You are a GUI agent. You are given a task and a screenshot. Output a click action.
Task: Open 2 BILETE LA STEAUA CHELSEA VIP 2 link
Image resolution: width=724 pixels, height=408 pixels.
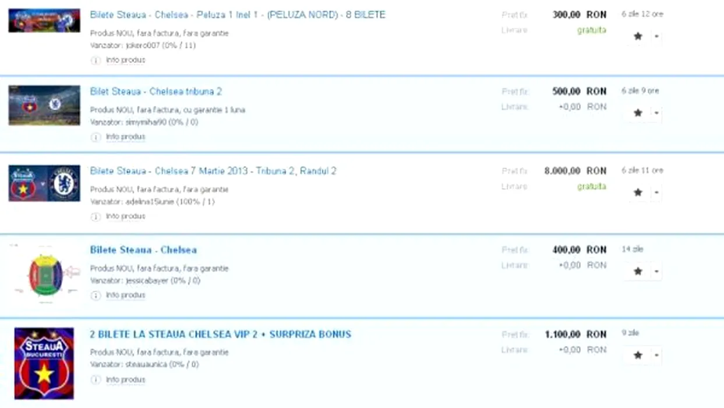220,335
